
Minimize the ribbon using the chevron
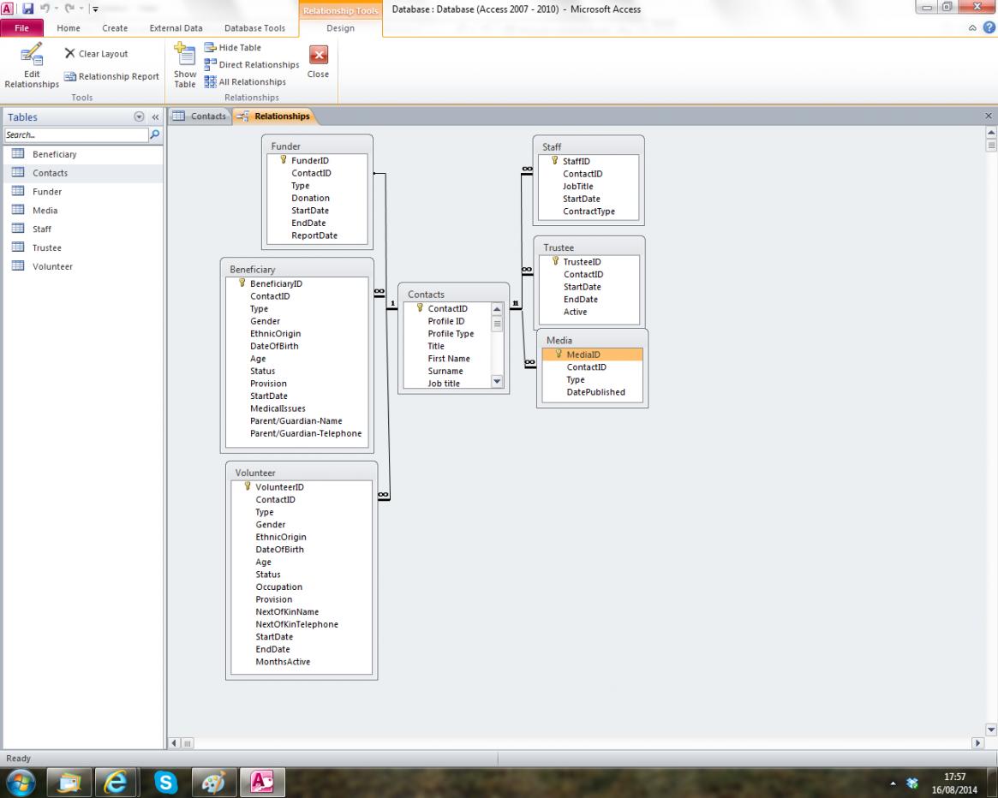(x=972, y=28)
